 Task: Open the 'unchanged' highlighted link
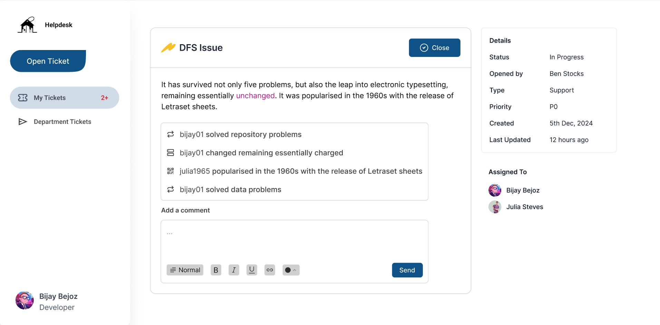[255, 96]
